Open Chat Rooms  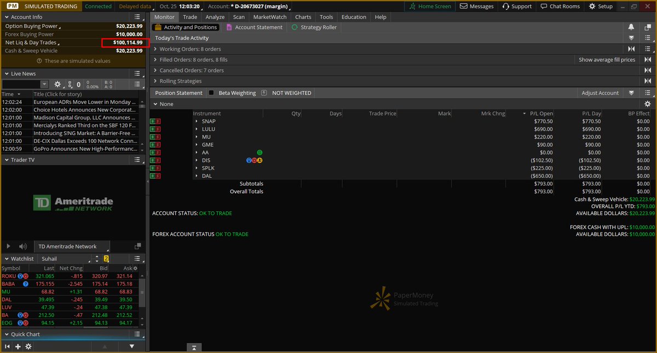click(x=560, y=6)
